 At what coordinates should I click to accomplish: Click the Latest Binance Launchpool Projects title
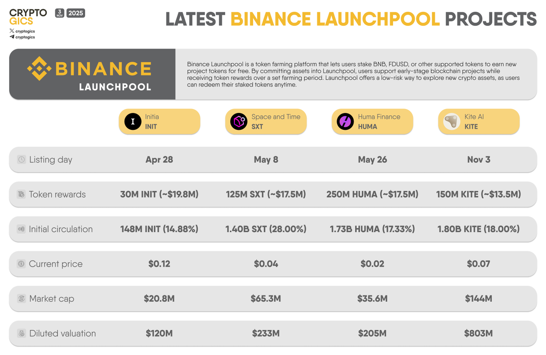click(351, 19)
